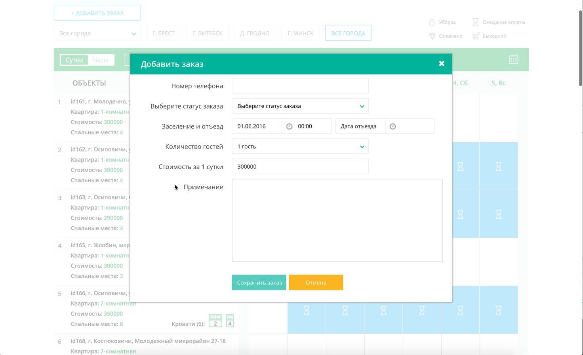This screenshot has width=583, height=355.
Task: Switch the view to Сутки mode
Action: (x=74, y=60)
